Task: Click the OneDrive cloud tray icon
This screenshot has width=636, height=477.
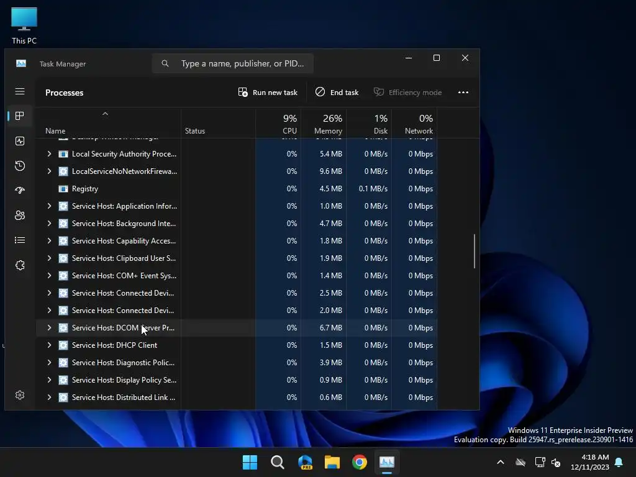Action: (520, 462)
